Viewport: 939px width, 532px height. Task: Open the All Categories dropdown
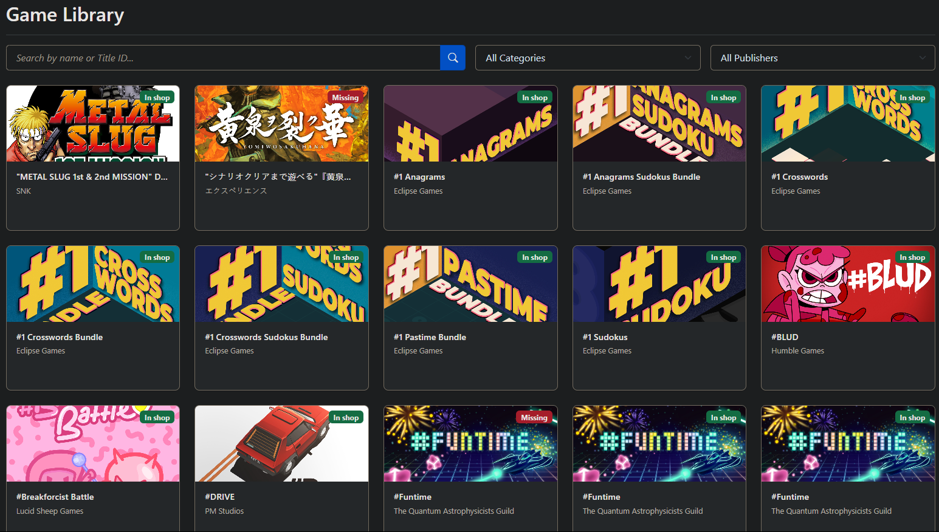click(588, 58)
